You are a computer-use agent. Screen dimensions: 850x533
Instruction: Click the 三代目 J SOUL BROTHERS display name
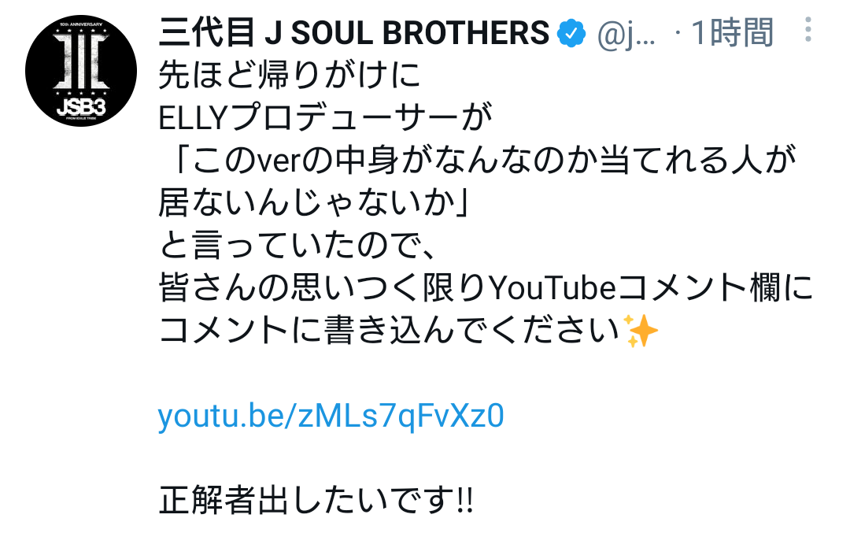coord(354,32)
